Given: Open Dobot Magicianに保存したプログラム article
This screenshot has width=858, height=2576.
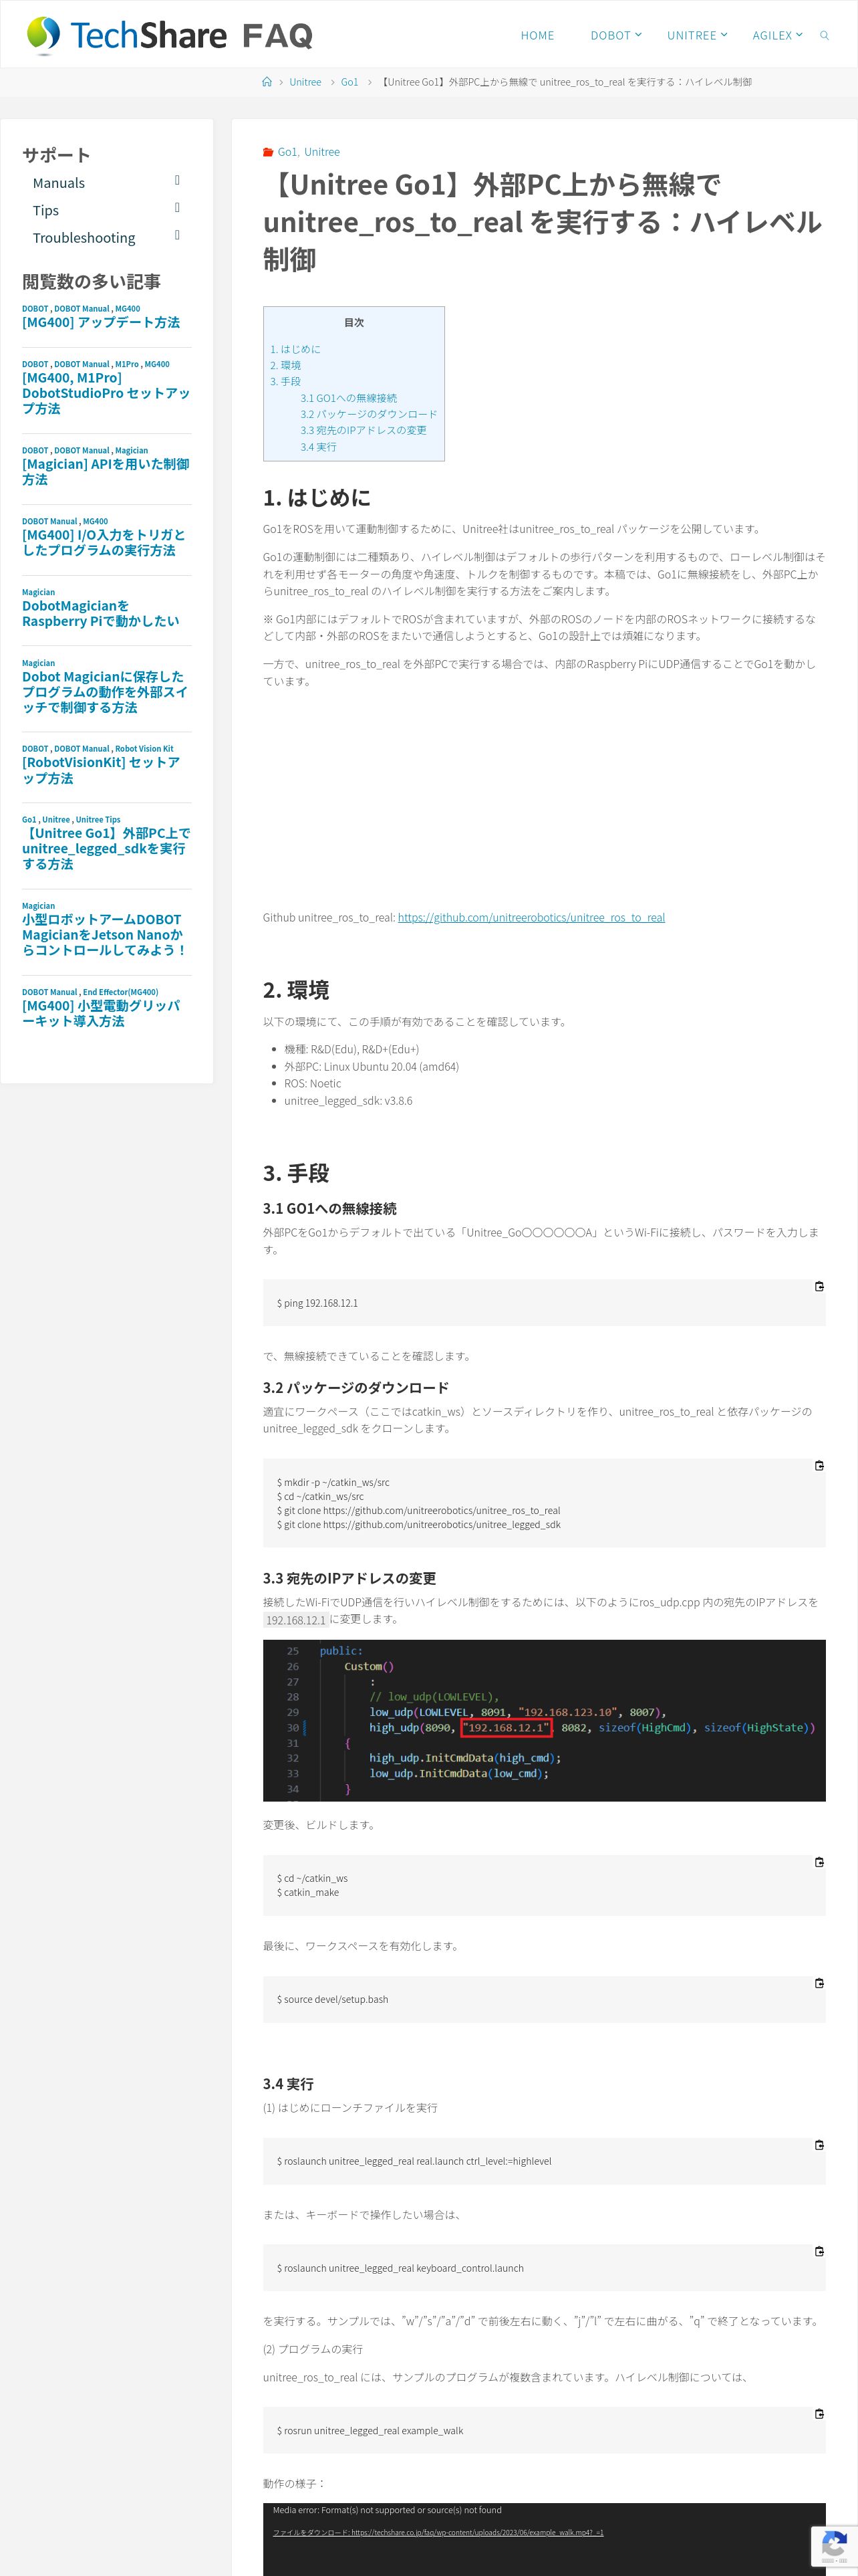Looking at the screenshot, I should click(x=105, y=692).
